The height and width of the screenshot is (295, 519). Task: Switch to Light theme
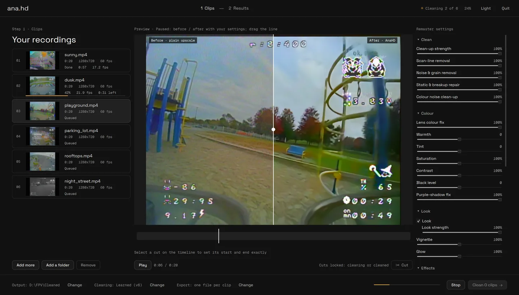[486, 8]
